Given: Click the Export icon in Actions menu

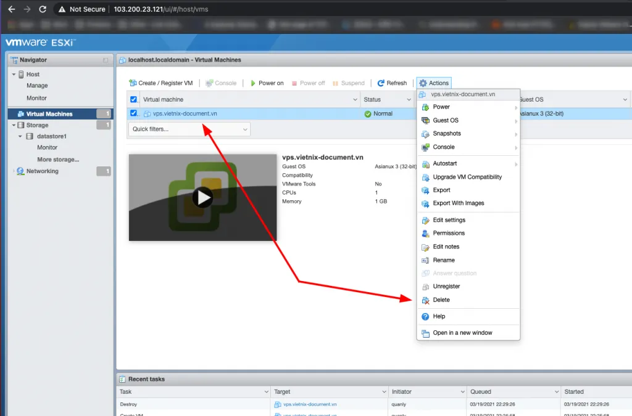Looking at the screenshot, I should coord(425,190).
